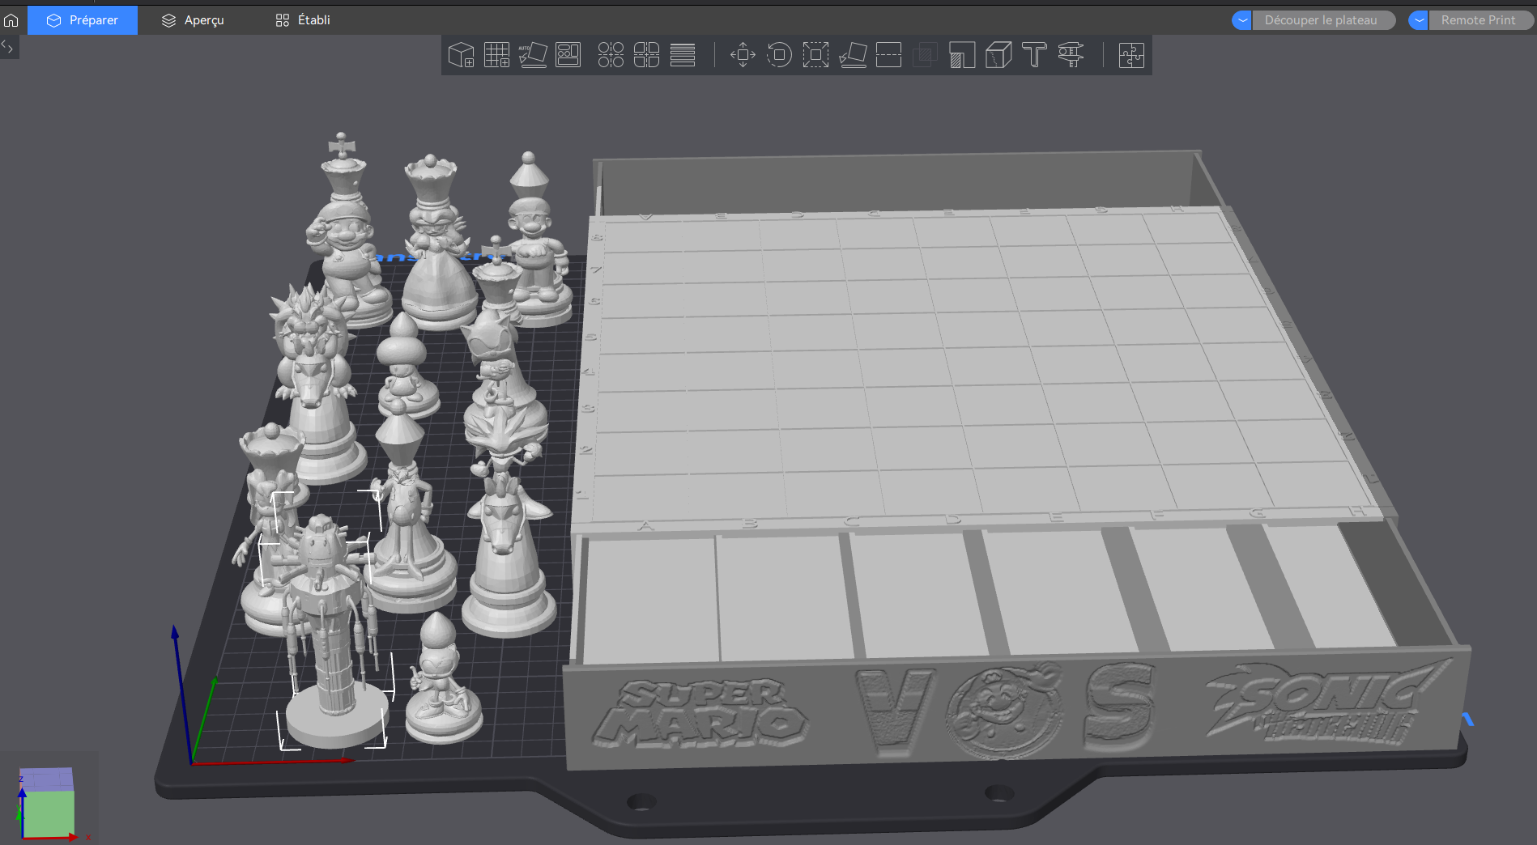Switch to the Préparer tab

pyautogui.click(x=83, y=20)
